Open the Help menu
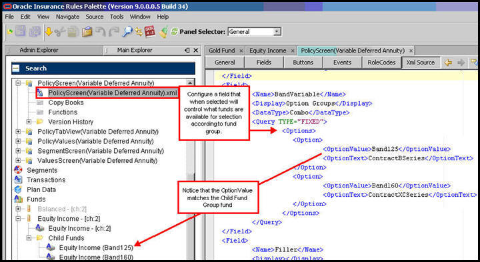This screenshot has height=262, width=480. point(163,17)
